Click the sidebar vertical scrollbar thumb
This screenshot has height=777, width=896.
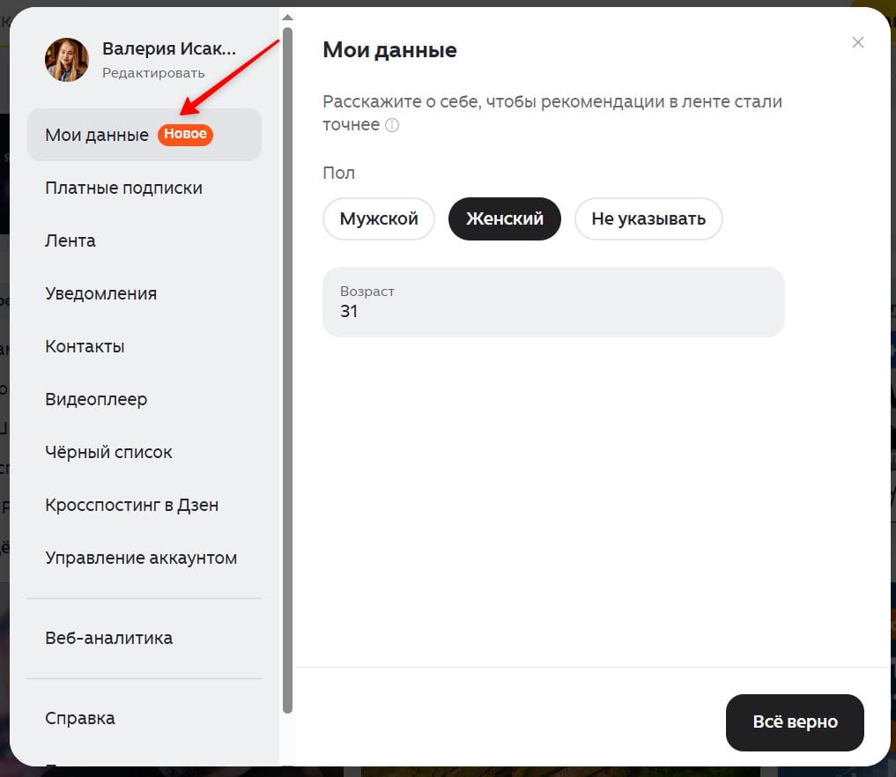coord(287,370)
